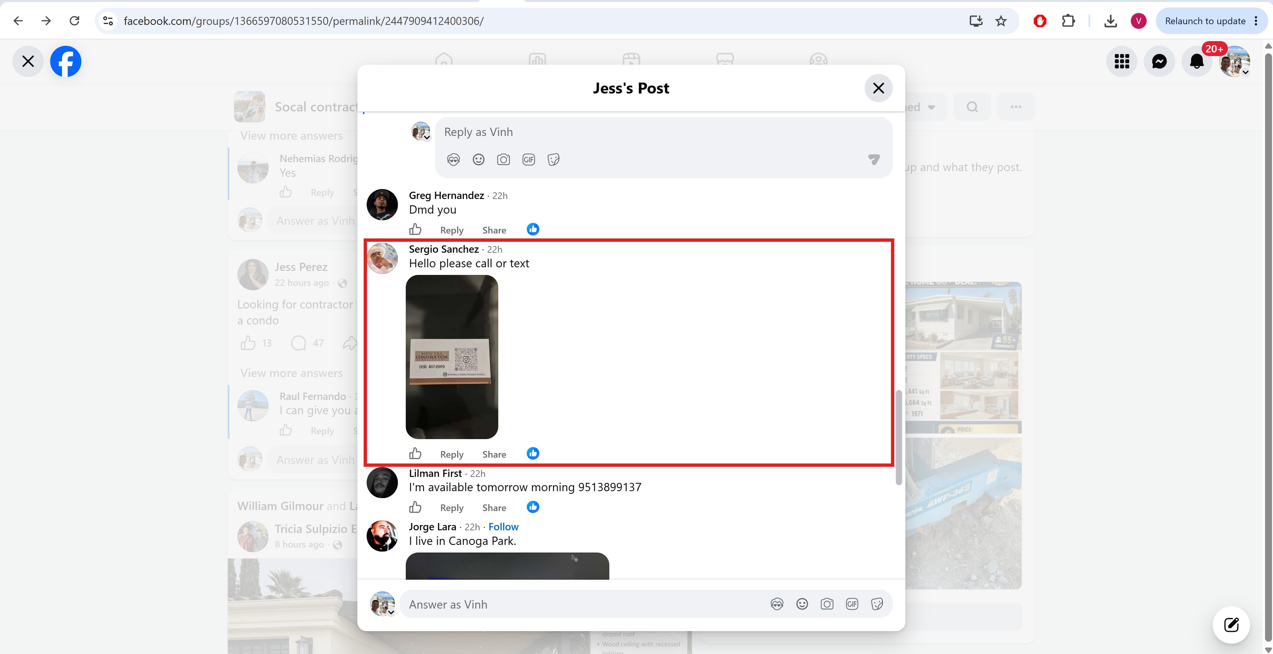Image resolution: width=1273 pixels, height=654 pixels.
Task: Switch replying identity on Reply as Vinh avatar
Action: [x=421, y=131]
